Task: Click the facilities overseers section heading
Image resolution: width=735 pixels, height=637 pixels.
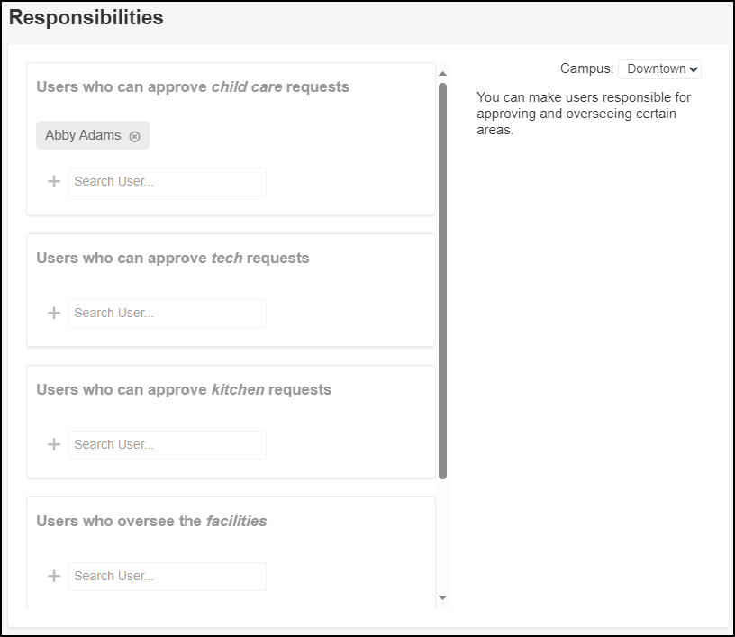Action: pos(151,522)
